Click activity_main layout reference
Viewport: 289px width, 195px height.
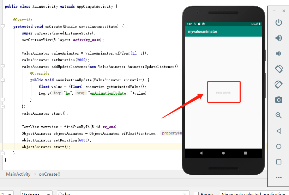pos(87,40)
